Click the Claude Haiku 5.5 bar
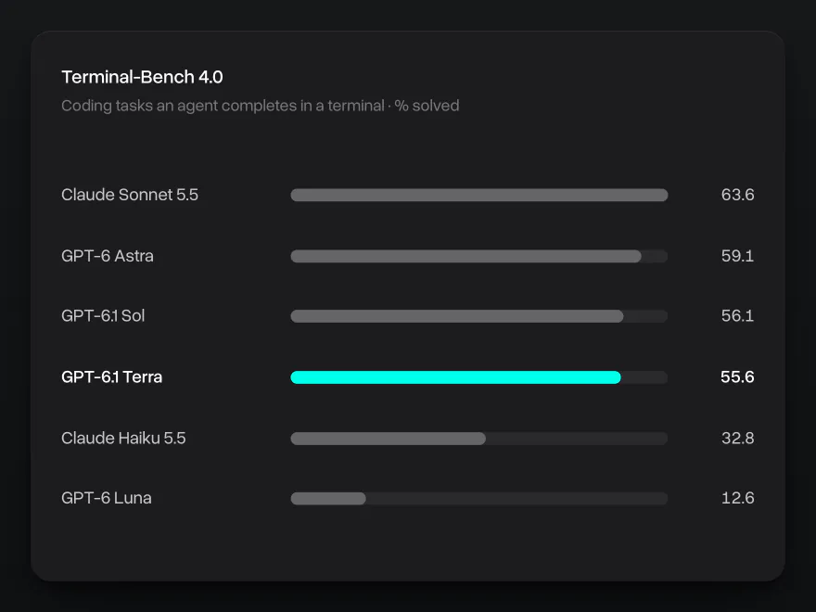The height and width of the screenshot is (612, 816). click(x=478, y=439)
